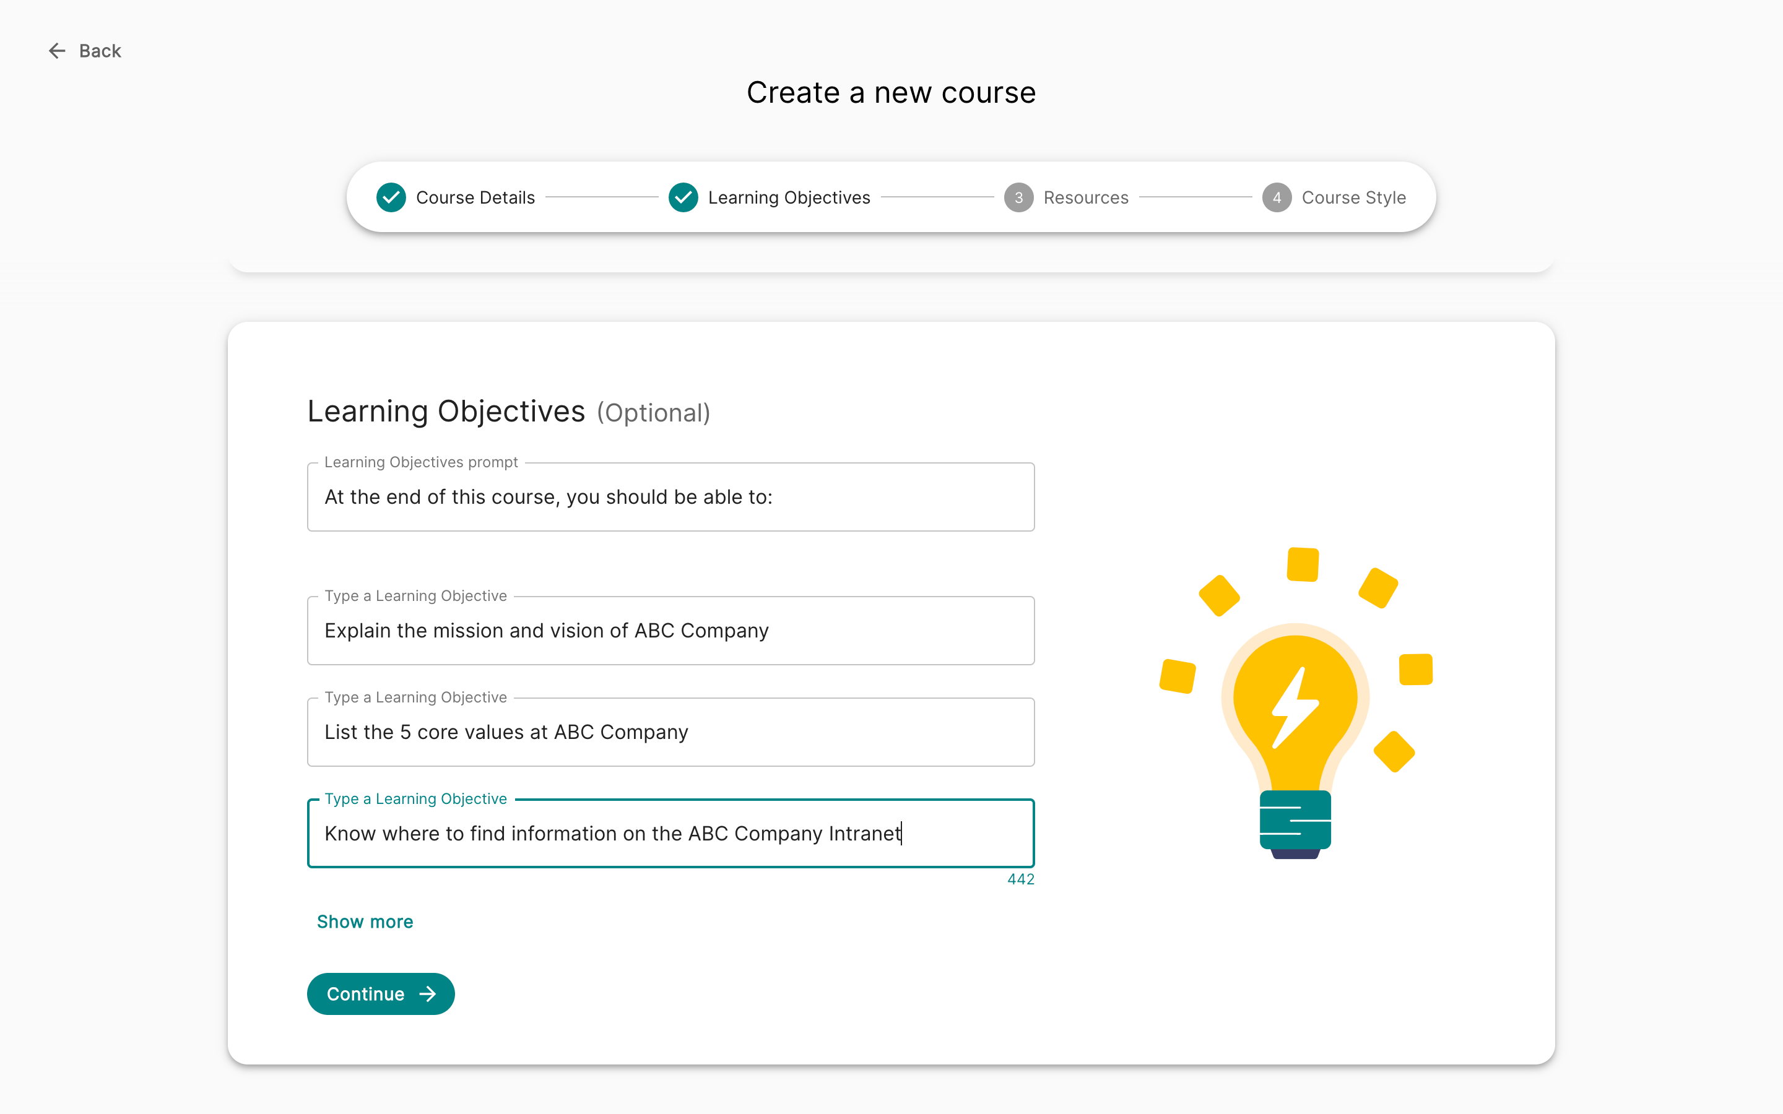
Task: Click the arrow icon inside Continue
Action: click(427, 994)
